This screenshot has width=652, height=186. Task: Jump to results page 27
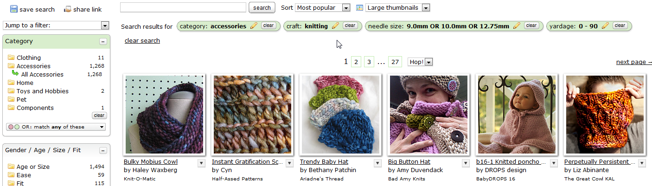pyautogui.click(x=395, y=62)
